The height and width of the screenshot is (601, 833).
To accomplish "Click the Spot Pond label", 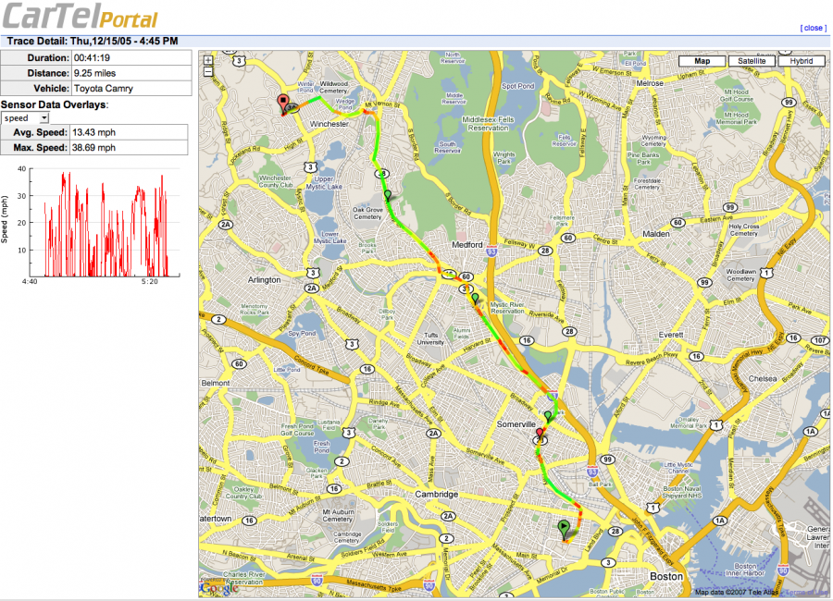I will coord(518,86).
